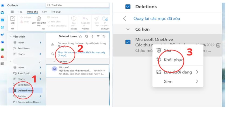Click the M avatar on the Microsoft email

coord(54,69)
